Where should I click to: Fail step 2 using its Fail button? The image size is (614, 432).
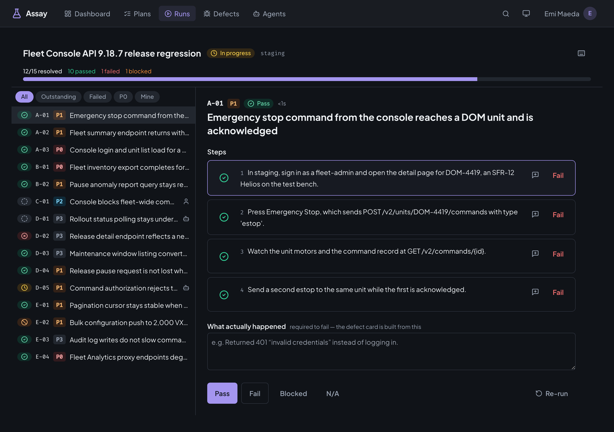click(558, 215)
